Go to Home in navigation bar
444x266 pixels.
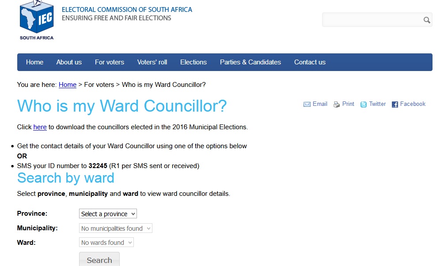click(34, 62)
